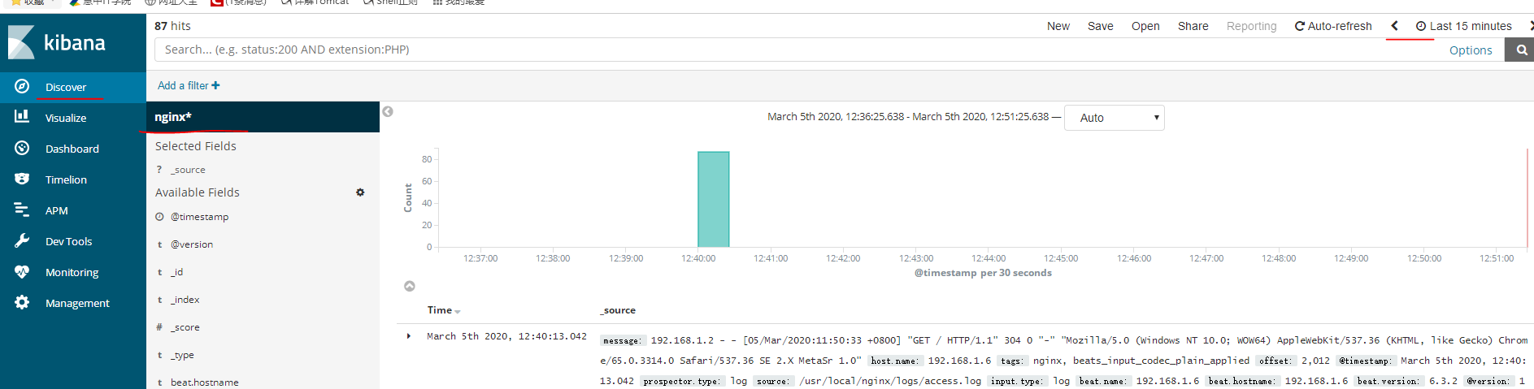Select the _type field

[x=182, y=355]
